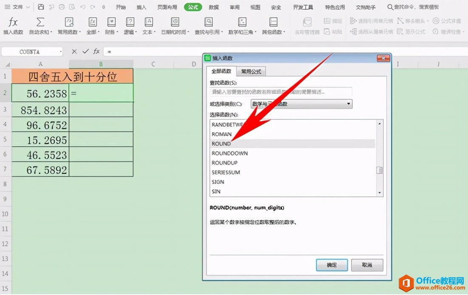Click the column C header

[x=153, y=64]
